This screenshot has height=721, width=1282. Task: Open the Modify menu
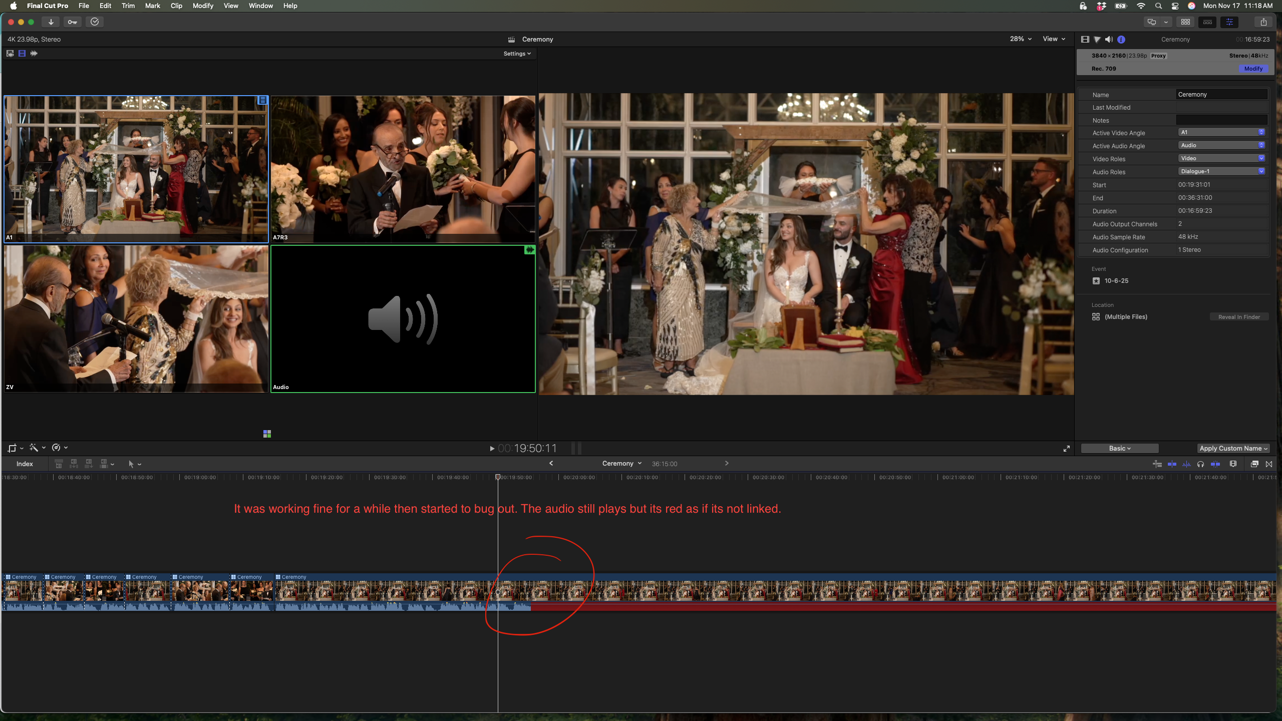tap(203, 6)
